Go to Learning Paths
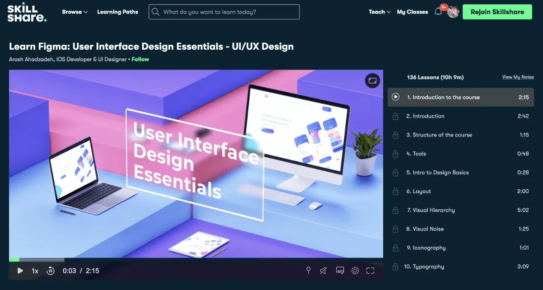543x290 pixels. click(x=117, y=12)
